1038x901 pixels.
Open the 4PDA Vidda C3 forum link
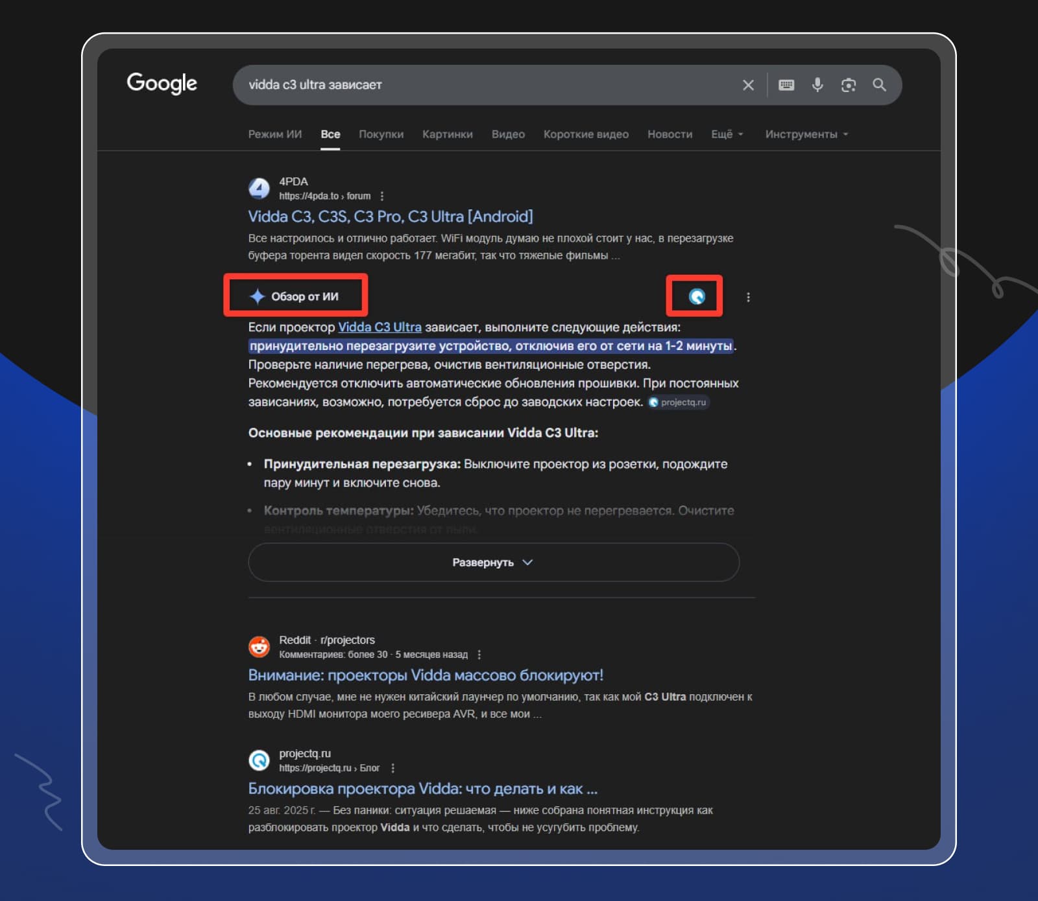(390, 216)
